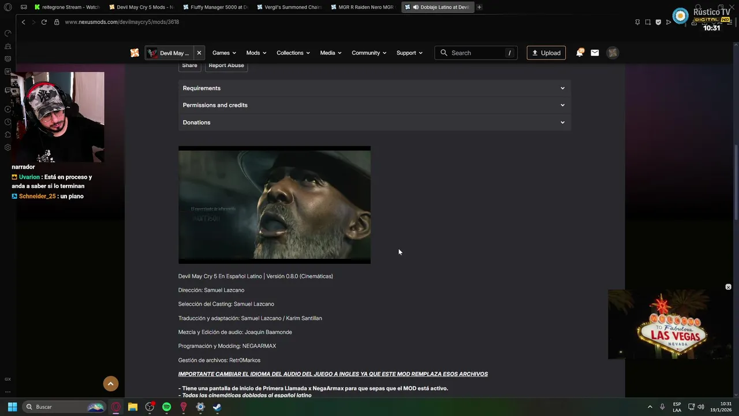739x416 pixels.
Task: Click the IMPORTANTE CAMBIAR EL IDIOMA warning text
Action: 333,374
